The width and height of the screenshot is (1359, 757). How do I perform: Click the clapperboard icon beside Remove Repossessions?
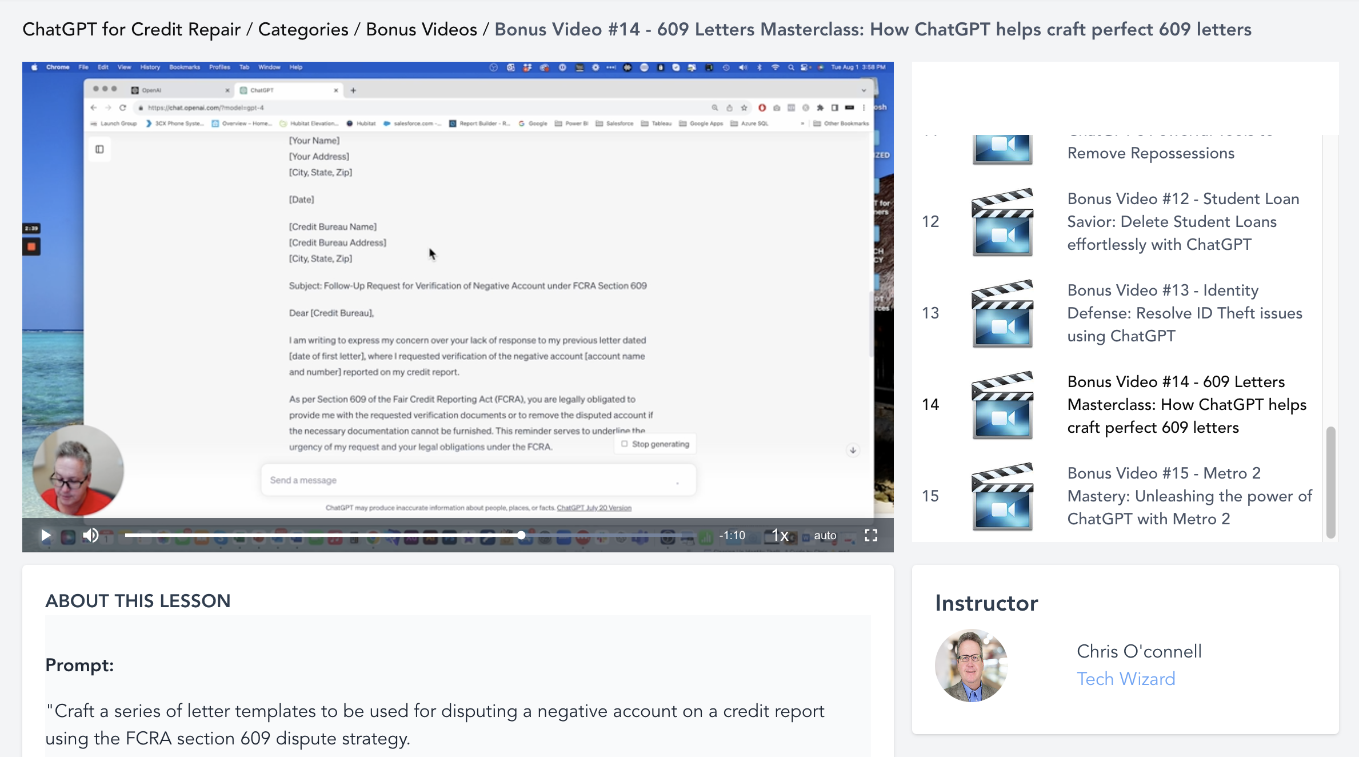1002,150
